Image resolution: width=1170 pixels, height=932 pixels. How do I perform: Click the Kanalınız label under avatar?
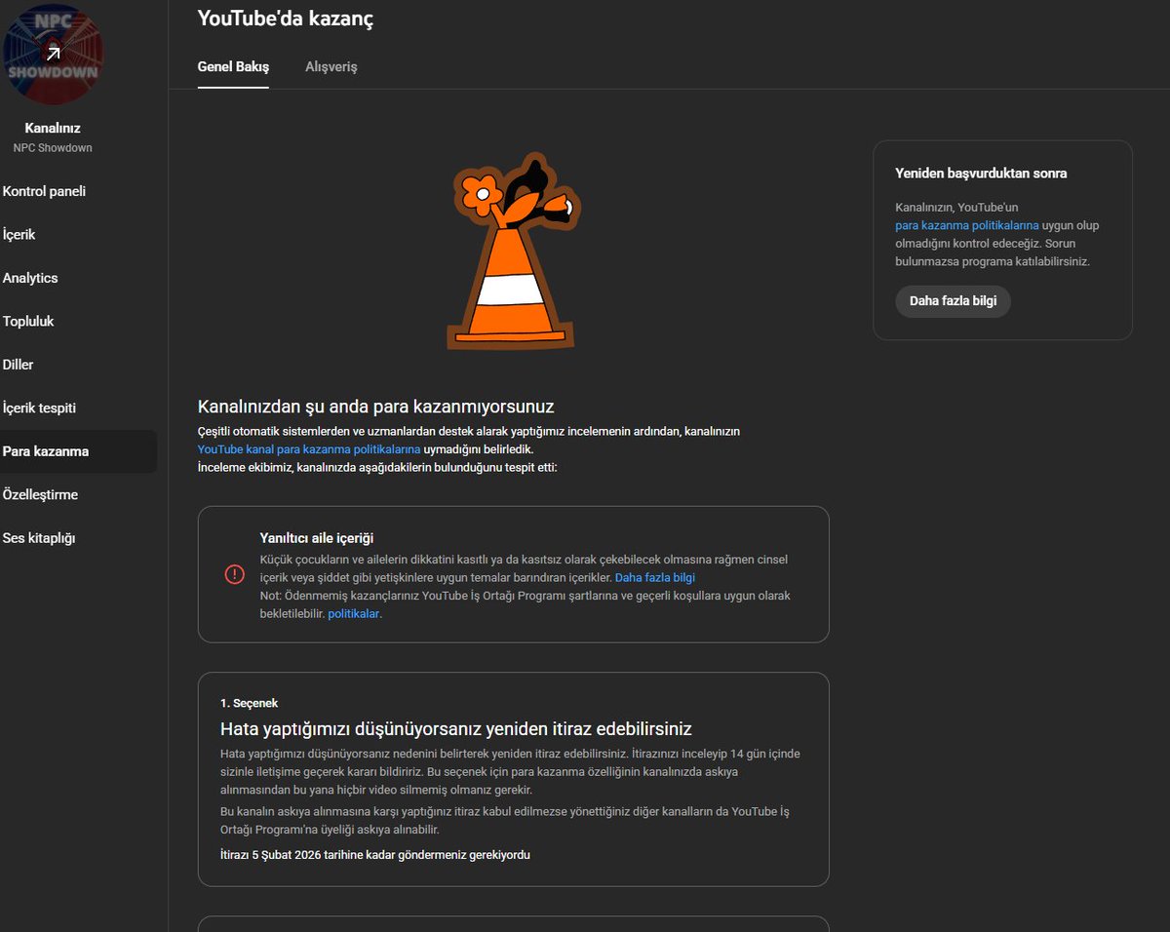(53, 129)
